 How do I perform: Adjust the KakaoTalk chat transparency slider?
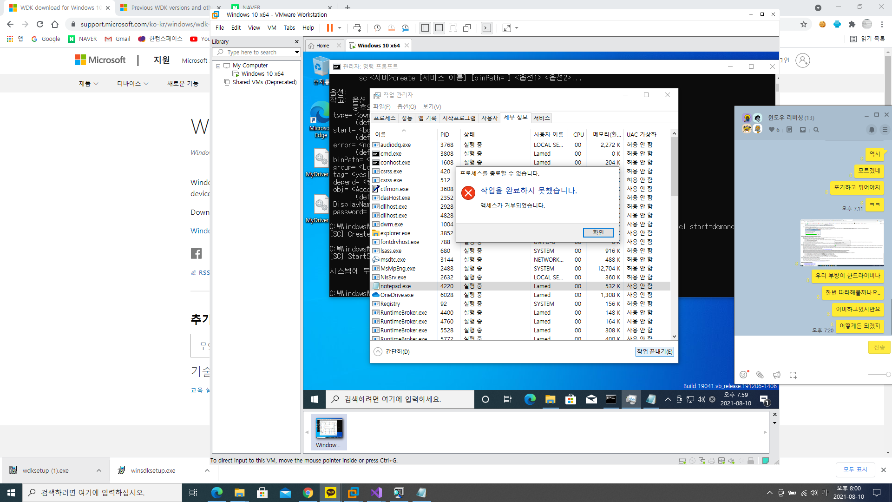879,375
